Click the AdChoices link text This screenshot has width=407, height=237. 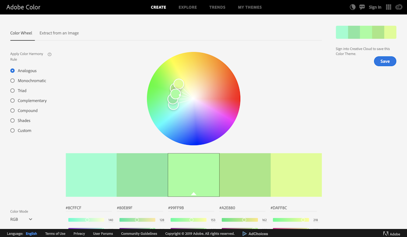coord(258,234)
